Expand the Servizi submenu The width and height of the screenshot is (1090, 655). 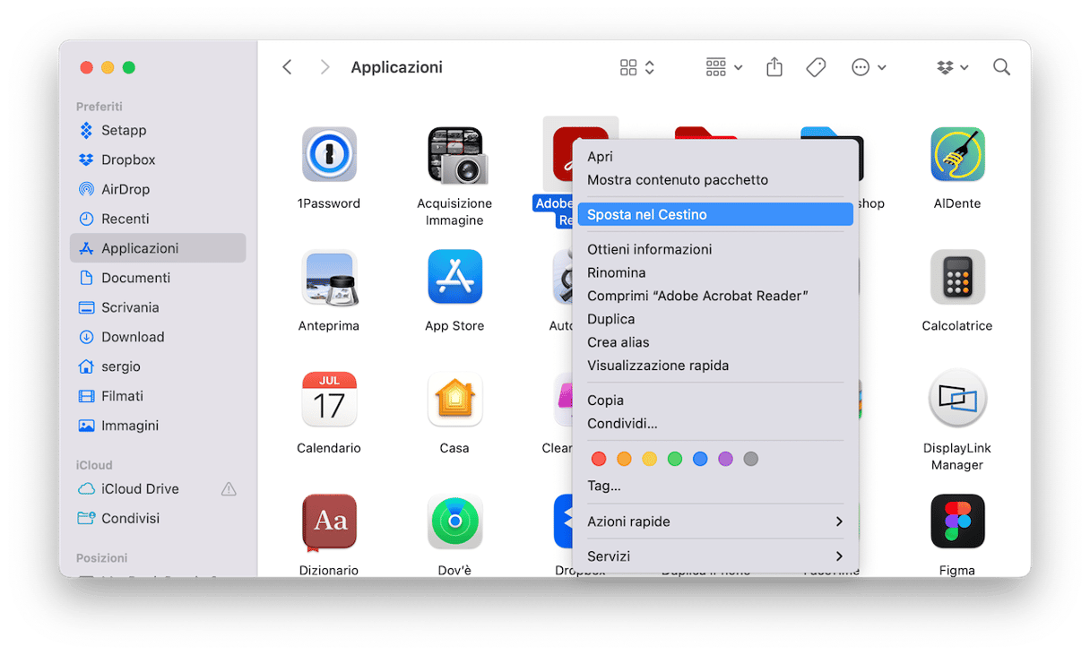(x=715, y=556)
